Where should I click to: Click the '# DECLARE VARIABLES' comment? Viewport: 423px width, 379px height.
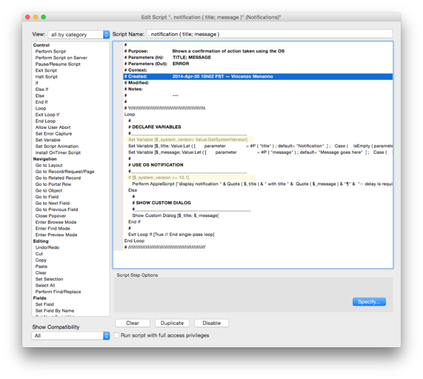[258, 127]
